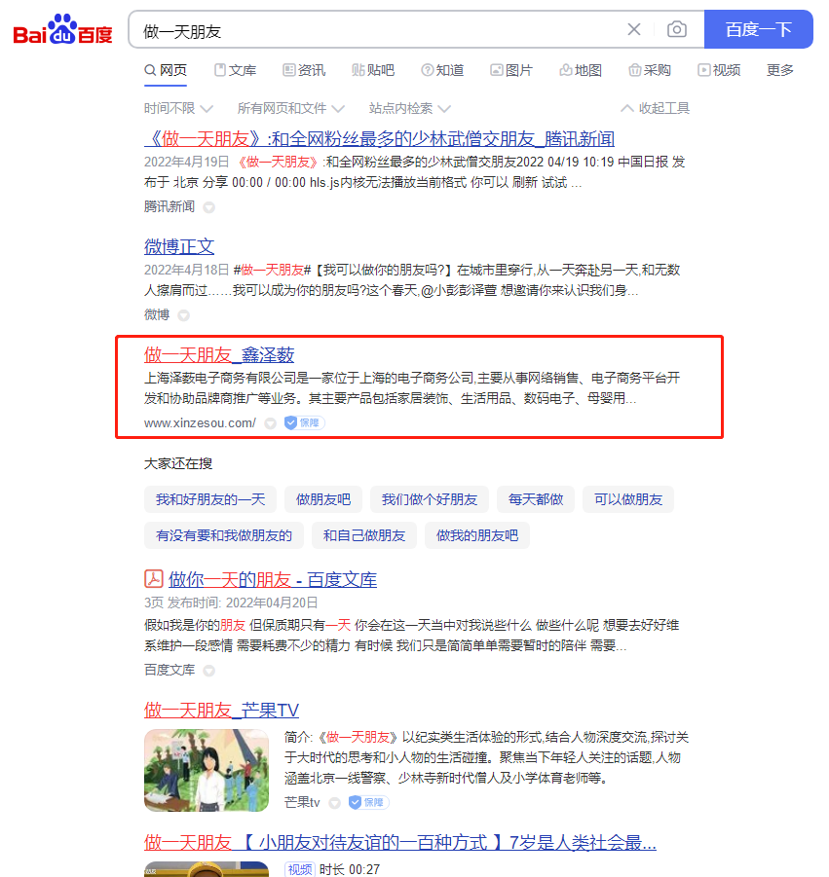Select suggestion 做我的朋友吧
Viewport: 829px width, 877px height.
477,535
